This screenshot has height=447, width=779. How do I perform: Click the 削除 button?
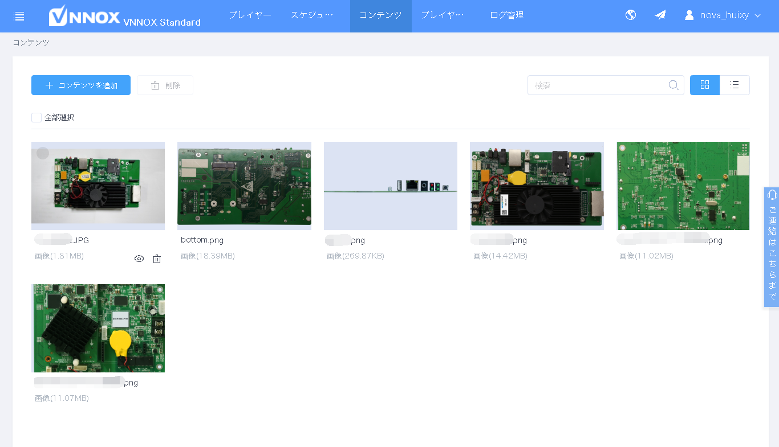(165, 85)
